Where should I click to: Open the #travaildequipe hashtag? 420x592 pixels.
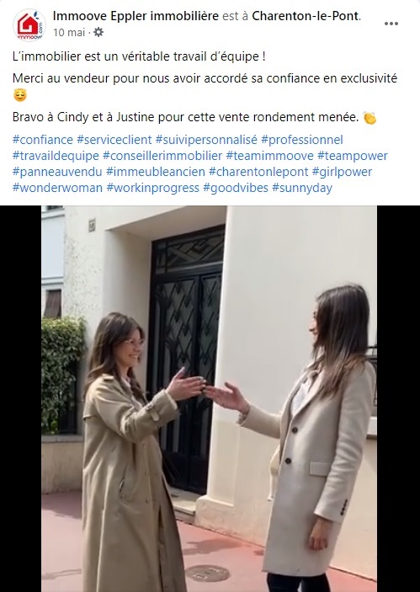(x=56, y=156)
